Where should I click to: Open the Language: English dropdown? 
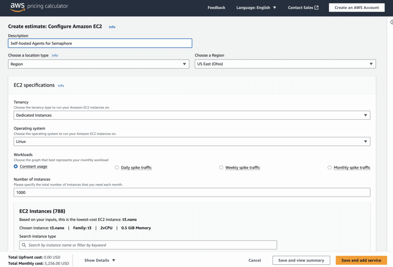pyautogui.click(x=256, y=7)
